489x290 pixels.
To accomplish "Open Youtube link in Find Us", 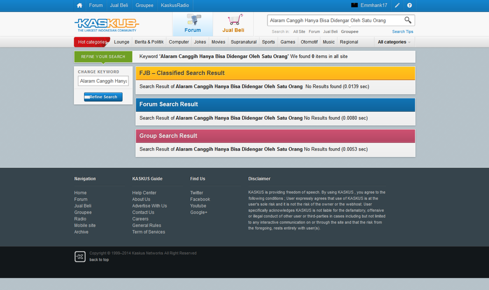I will coord(198,206).
